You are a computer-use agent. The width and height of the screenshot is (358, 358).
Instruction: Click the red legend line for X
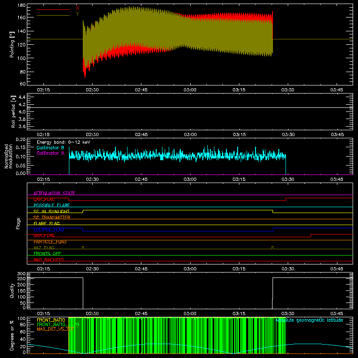pyautogui.click(x=53, y=9)
